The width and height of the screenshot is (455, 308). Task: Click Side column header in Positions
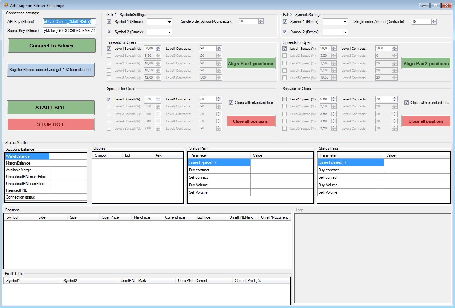click(52, 217)
